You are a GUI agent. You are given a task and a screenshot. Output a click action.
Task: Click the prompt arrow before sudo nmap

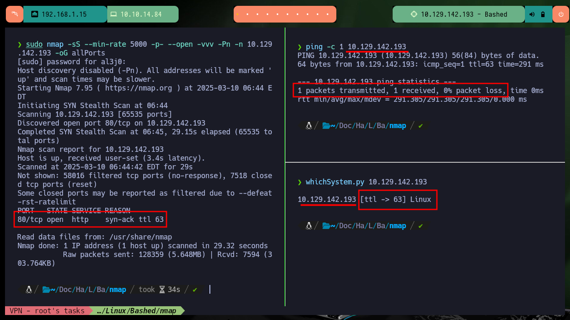[x=20, y=44]
